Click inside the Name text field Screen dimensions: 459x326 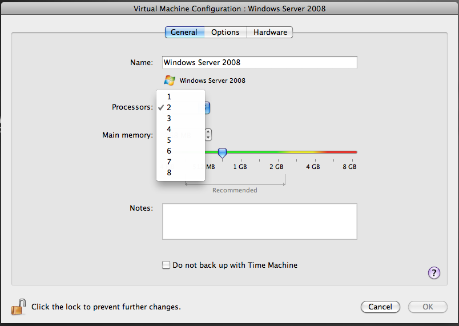tap(260, 62)
